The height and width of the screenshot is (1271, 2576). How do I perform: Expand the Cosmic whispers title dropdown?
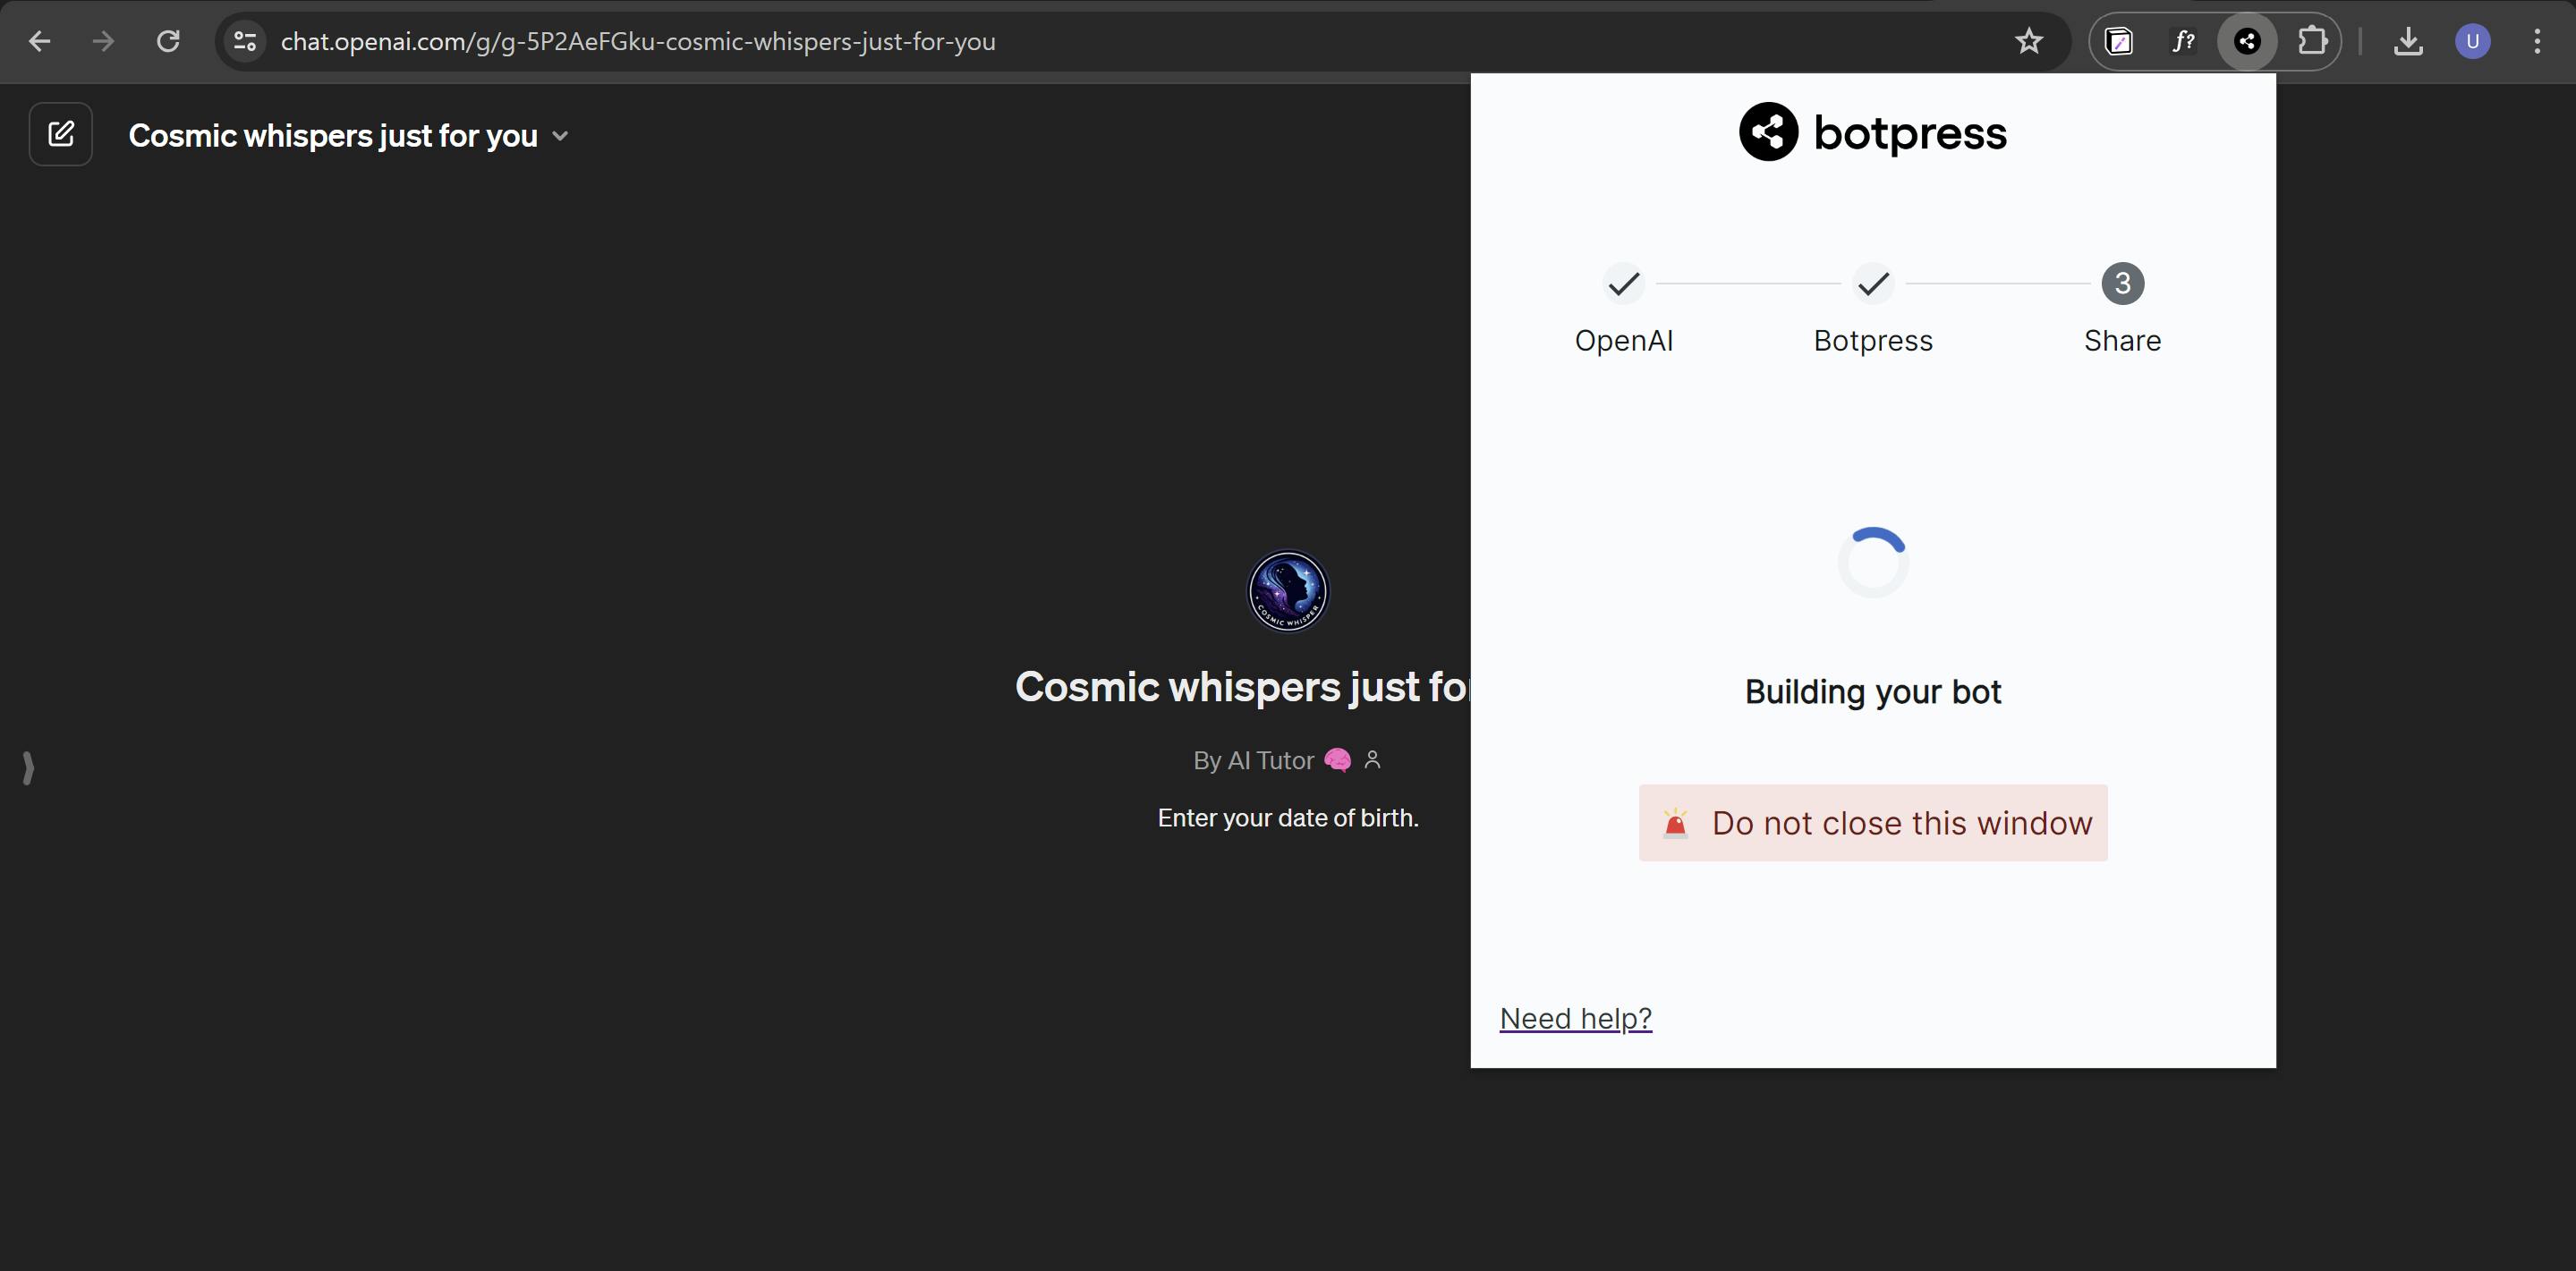pos(560,136)
